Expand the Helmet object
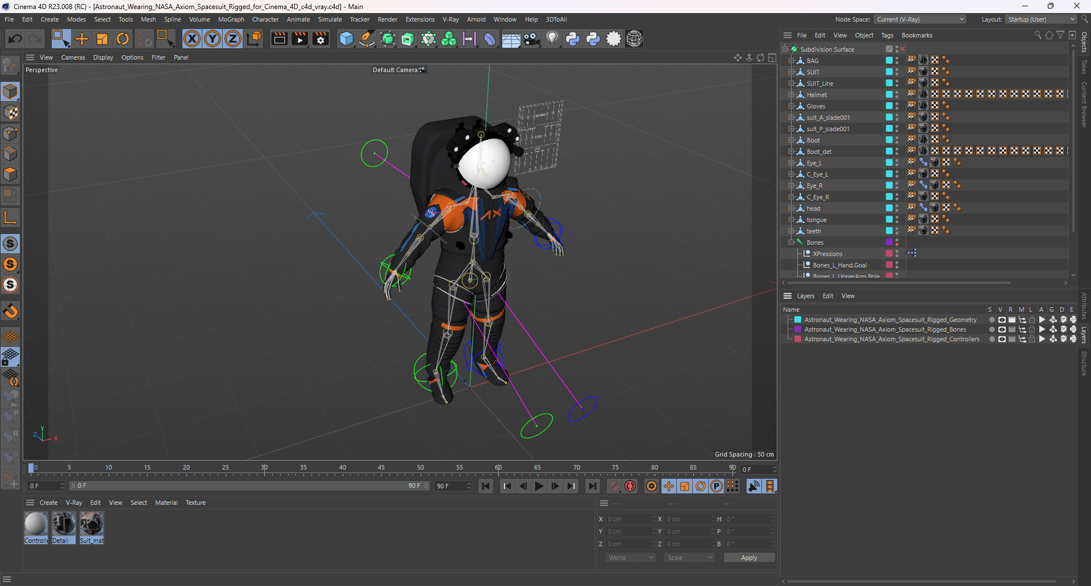The height and width of the screenshot is (586, 1091). (x=791, y=95)
